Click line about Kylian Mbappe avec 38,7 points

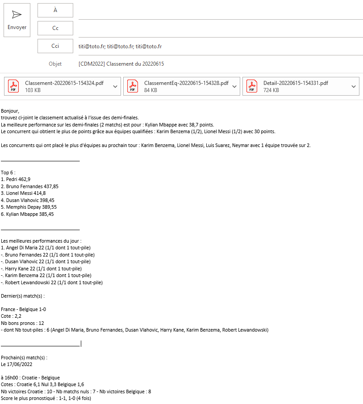[107, 125]
